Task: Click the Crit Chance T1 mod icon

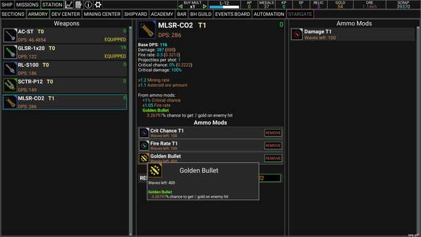Action: [x=144, y=133]
